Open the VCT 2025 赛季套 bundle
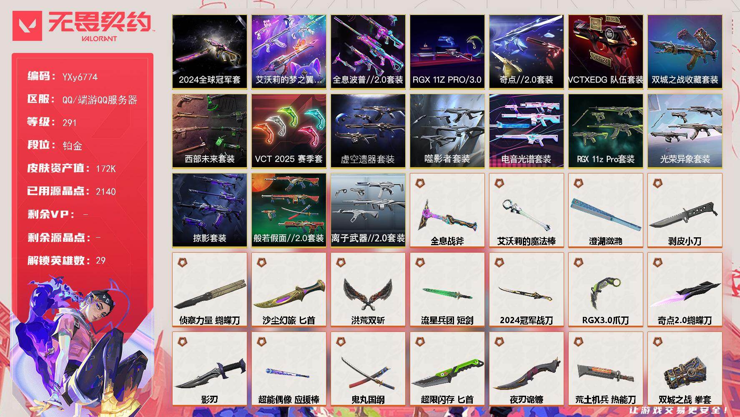 pos(289,131)
